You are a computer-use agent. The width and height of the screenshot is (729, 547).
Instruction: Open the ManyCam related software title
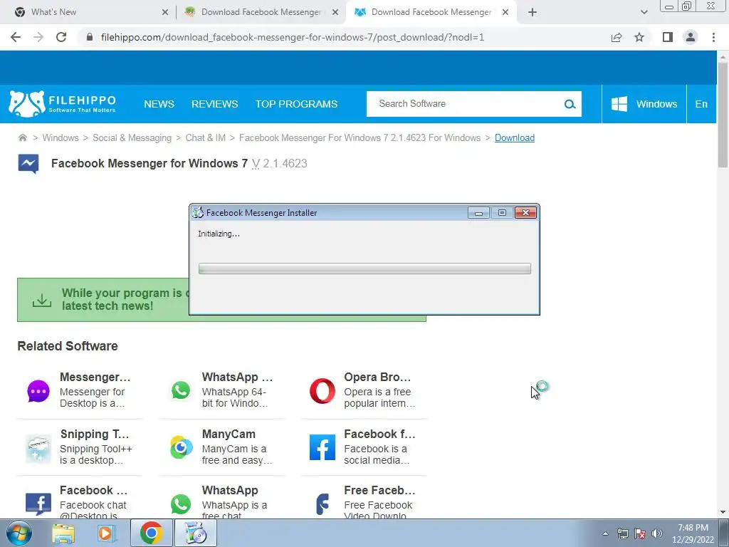pos(229,434)
